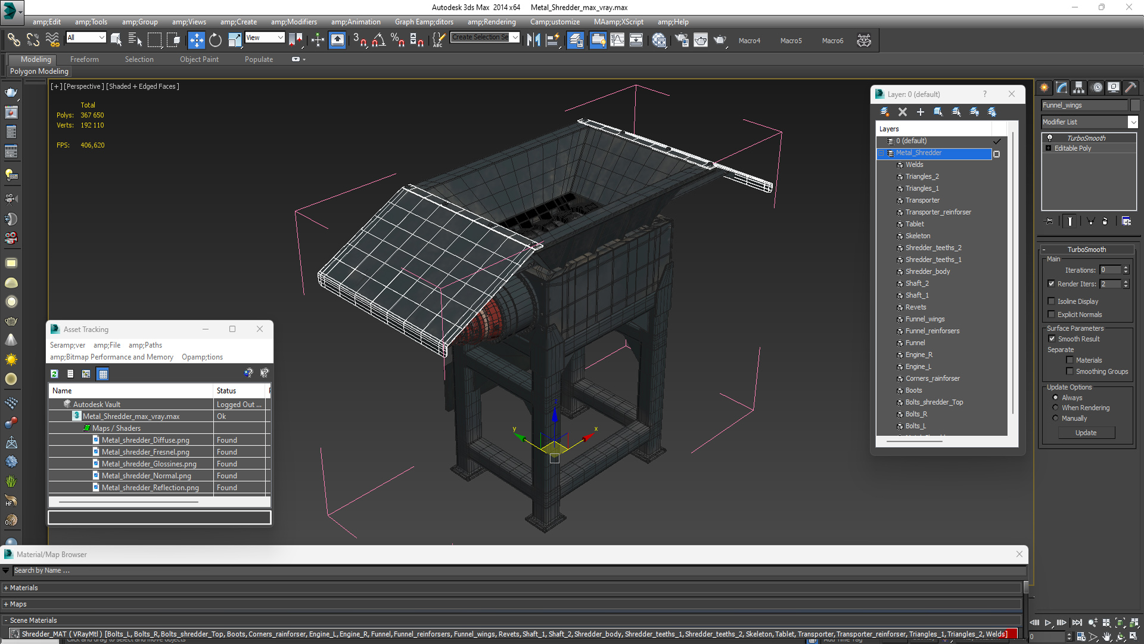Activate the Select and Rotate tool
This screenshot has height=644, width=1144.
pyautogui.click(x=215, y=40)
